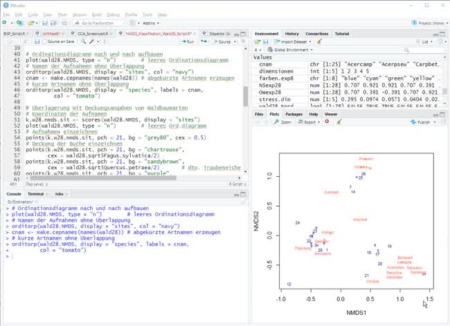The width and height of the screenshot is (450, 326).
Task: Click the Export button in Plots pane
Action: click(x=307, y=122)
